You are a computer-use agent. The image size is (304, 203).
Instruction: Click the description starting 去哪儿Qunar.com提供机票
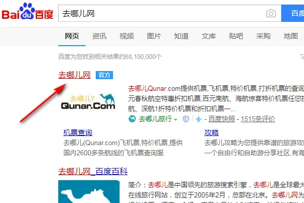click(216, 98)
